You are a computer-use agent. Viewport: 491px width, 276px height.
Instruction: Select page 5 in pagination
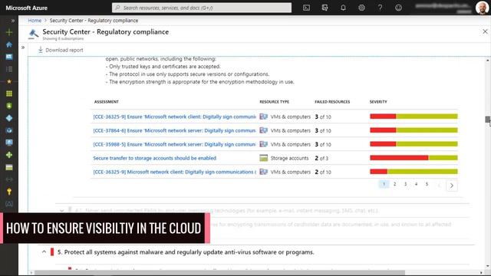click(x=427, y=184)
